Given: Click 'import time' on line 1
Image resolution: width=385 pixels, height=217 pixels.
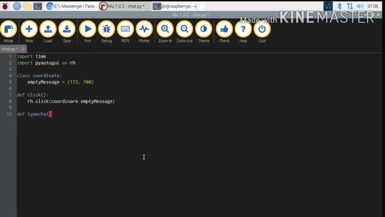Looking at the screenshot, I should [x=31, y=56].
